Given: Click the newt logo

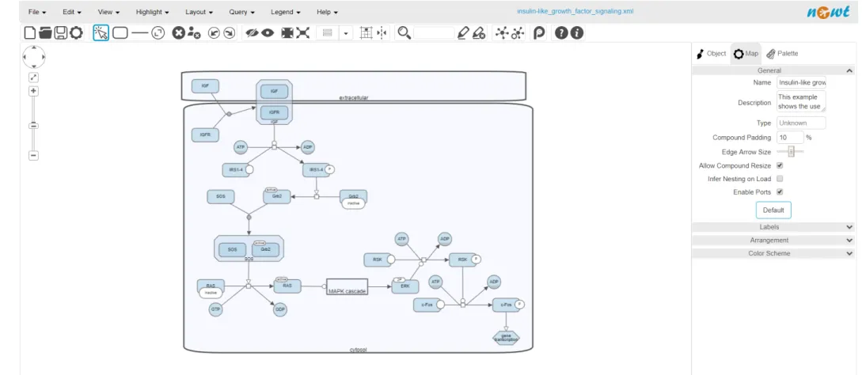Looking at the screenshot, I should point(828,12).
